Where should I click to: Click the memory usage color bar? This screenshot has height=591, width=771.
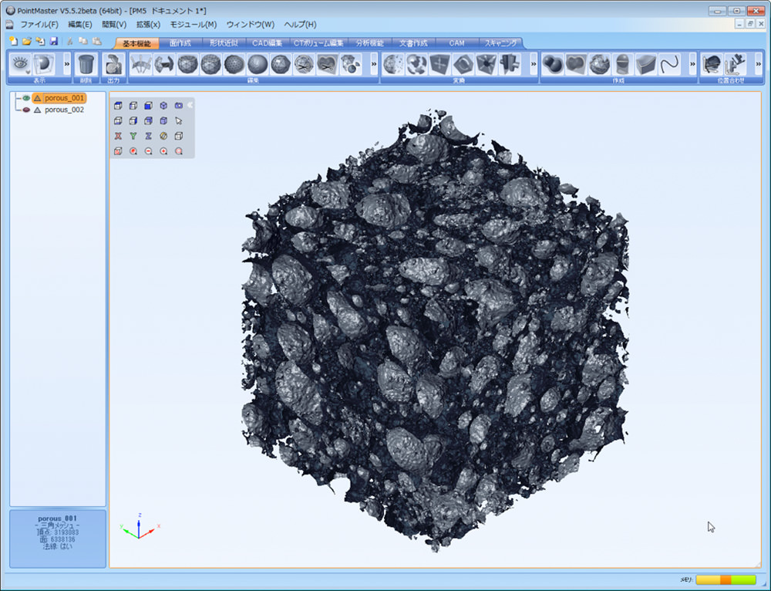tap(726, 579)
